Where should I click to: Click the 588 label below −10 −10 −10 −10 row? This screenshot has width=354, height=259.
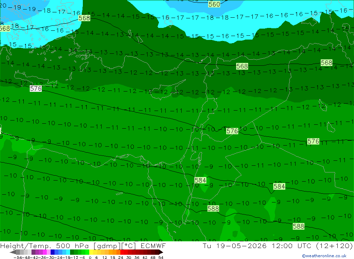click(213, 209)
